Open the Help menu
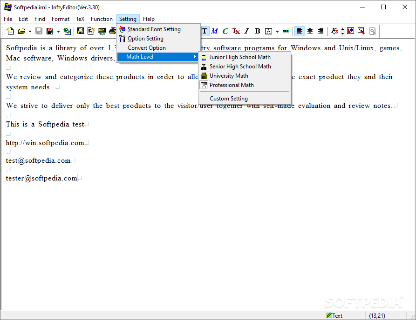Viewport: 416px width, 320px height. [x=149, y=19]
